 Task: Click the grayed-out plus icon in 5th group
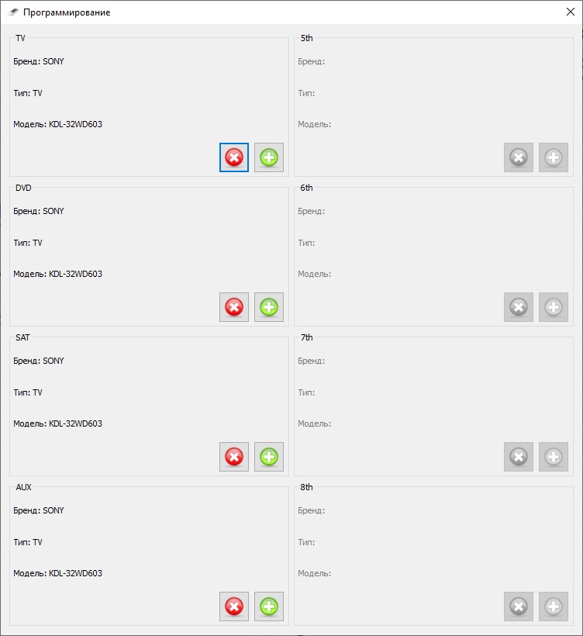(x=553, y=158)
